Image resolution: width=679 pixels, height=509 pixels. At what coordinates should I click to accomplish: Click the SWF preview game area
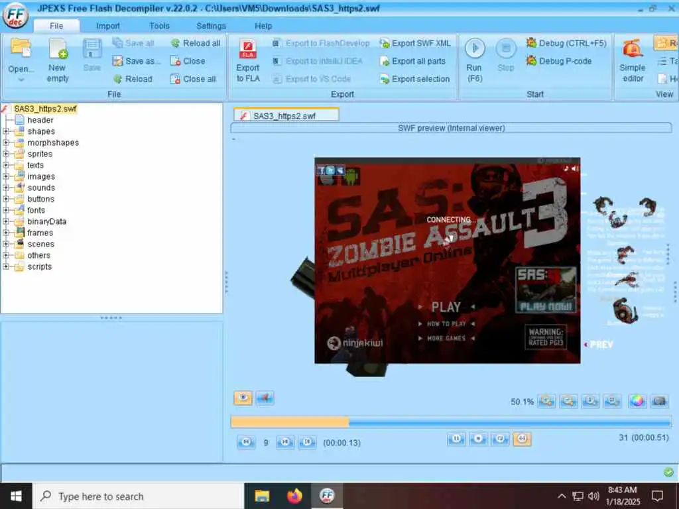[x=448, y=260]
